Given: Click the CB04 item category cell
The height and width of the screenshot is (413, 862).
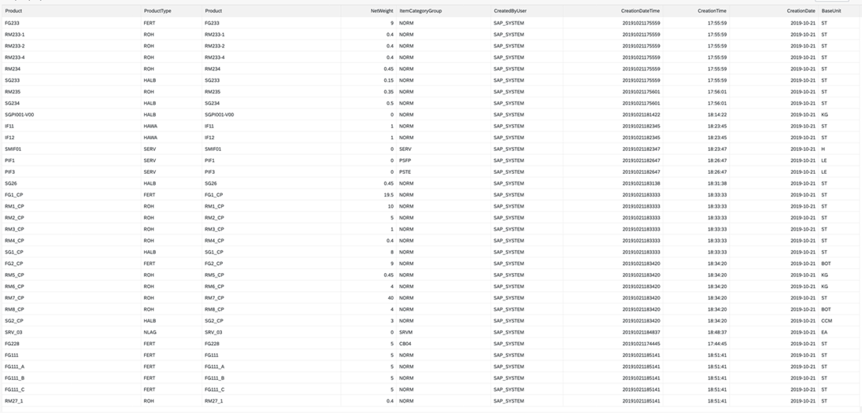Looking at the screenshot, I should tap(406, 344).
